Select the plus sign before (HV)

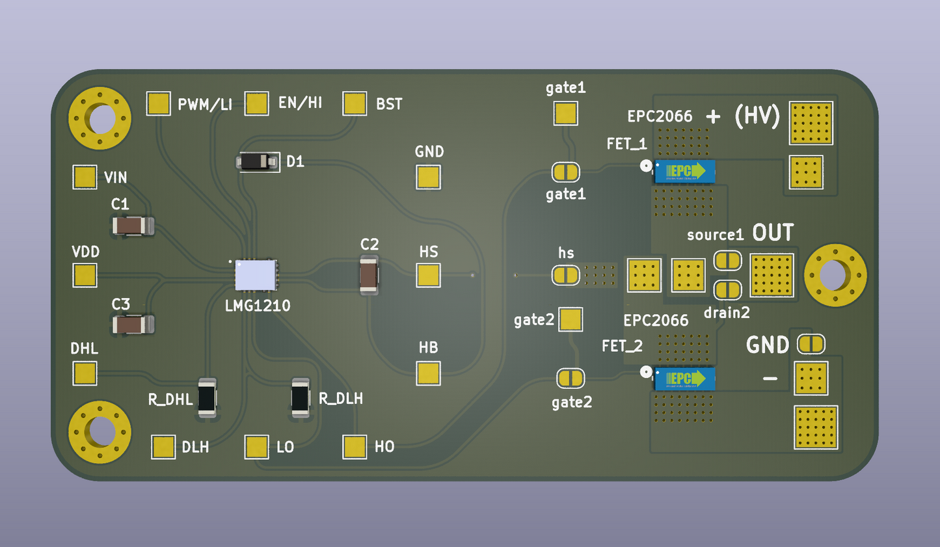point(713,116)
